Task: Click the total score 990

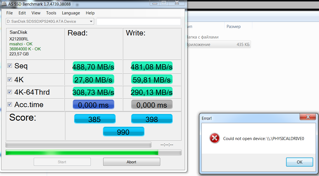Action: 123,132
